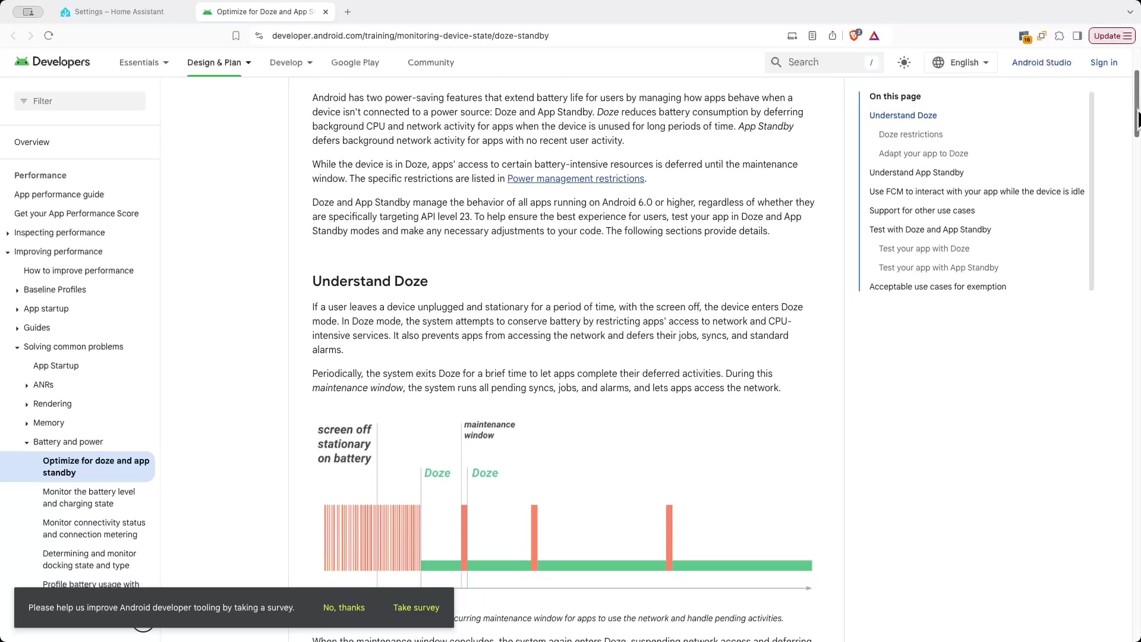
Task: Switch to tab overview in the browser
Action: pyautogui.click(x=1042, y=36)
